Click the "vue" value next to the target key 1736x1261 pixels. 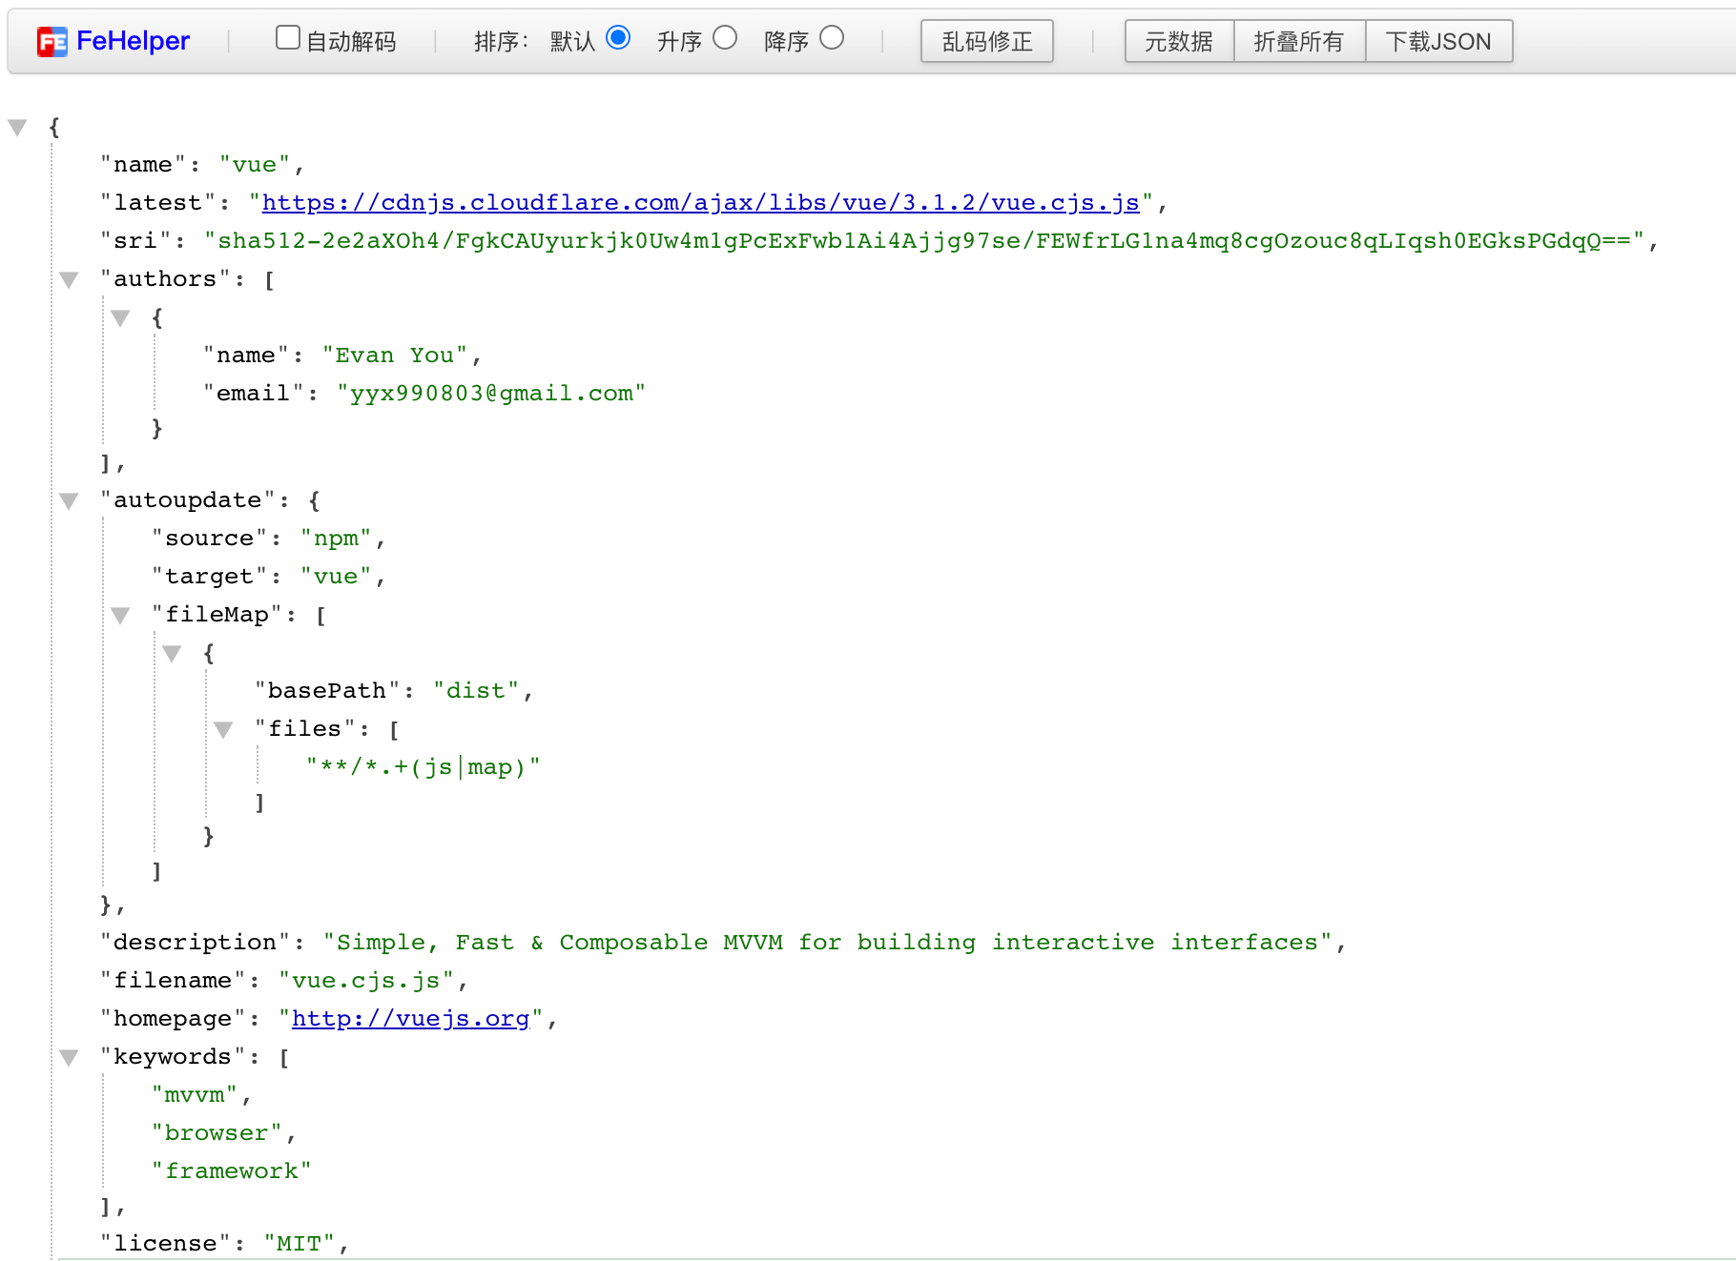pos(336,577)
